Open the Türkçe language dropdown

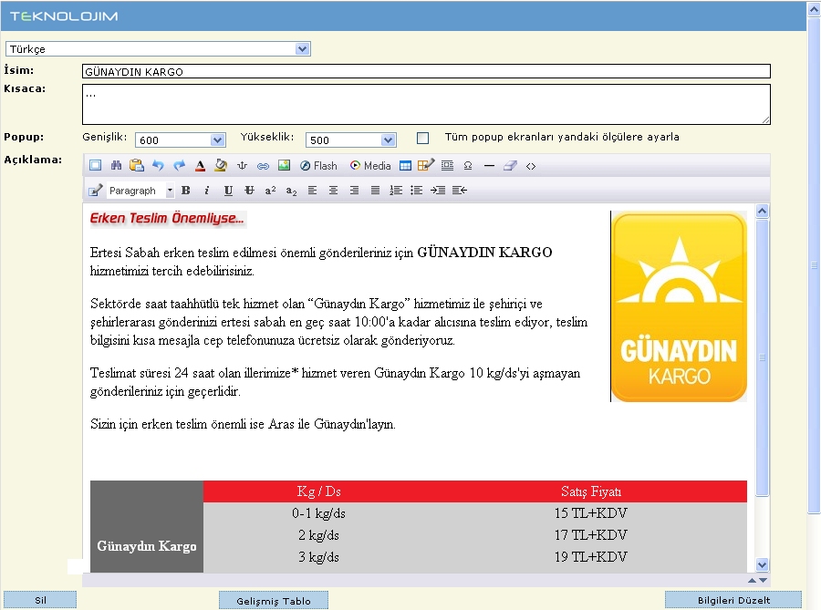(158, 49)
